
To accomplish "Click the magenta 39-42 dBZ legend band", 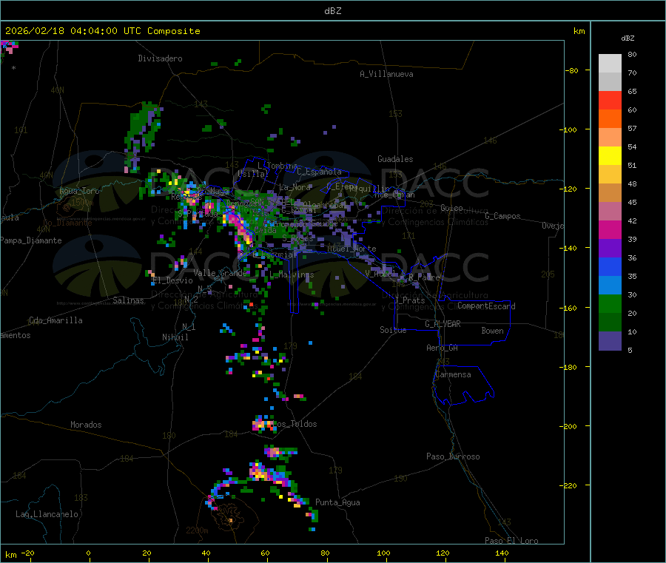I will click(x=610, y=229).
